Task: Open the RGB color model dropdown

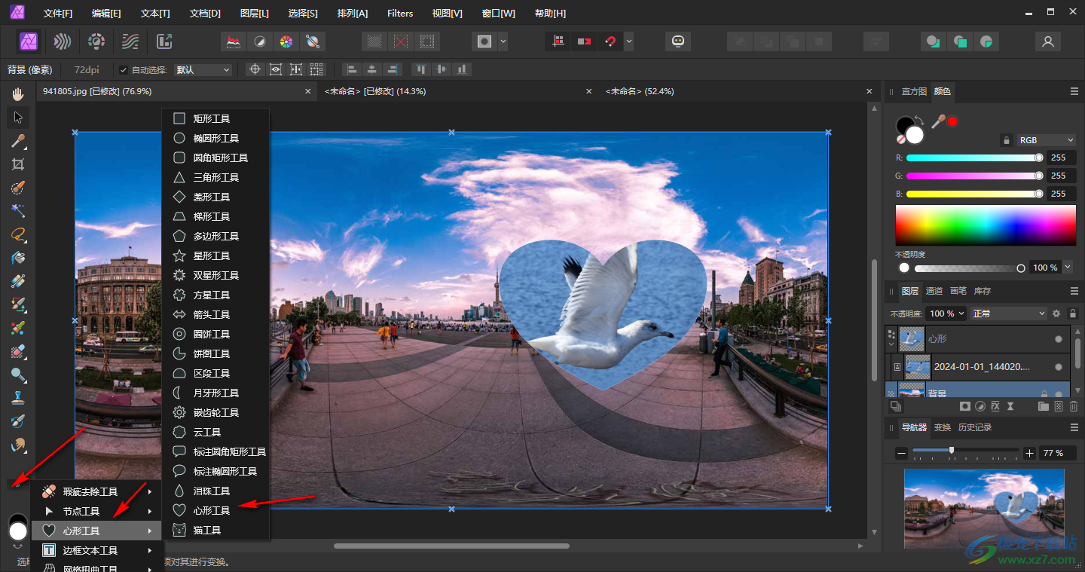Action: (x=1046, y=140)
